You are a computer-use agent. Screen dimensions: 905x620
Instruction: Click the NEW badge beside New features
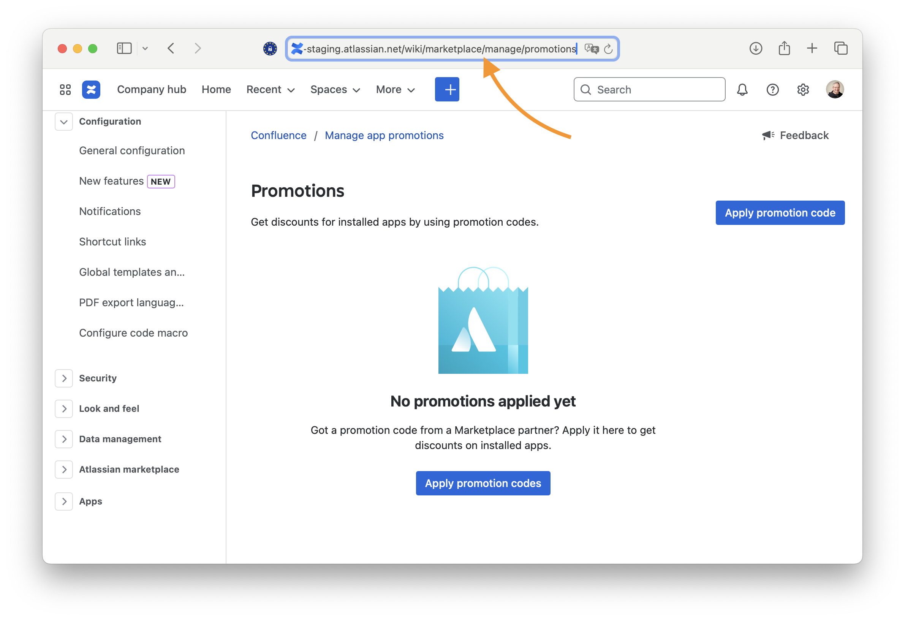tap(161, 182)
